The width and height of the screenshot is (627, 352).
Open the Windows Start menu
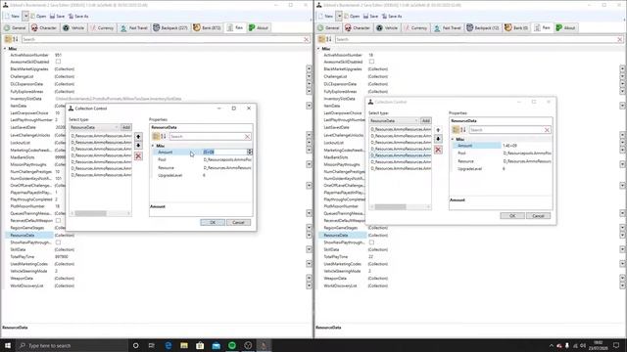point(8,345)
